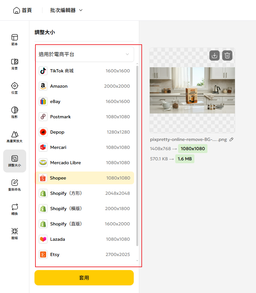Screen dimensions: 256x293
Task: Open the 重新命名 rename panel
Action: (x=15, y=185)
